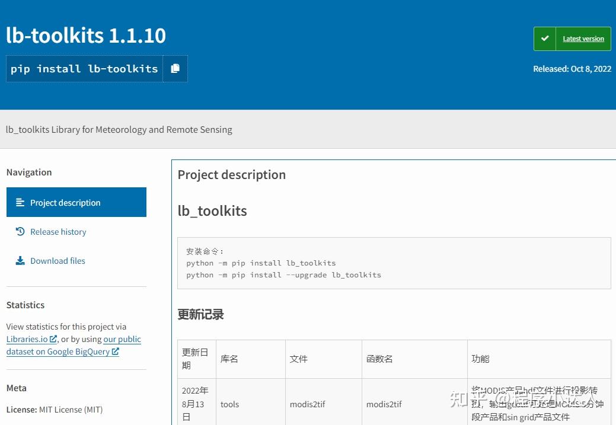The image size is (616, 425).
Task: Open the Download files page
Action: [x=58, y=260]
